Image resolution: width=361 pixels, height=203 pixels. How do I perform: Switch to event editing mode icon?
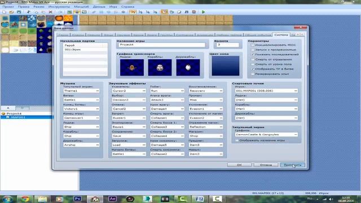coord(77,12)
